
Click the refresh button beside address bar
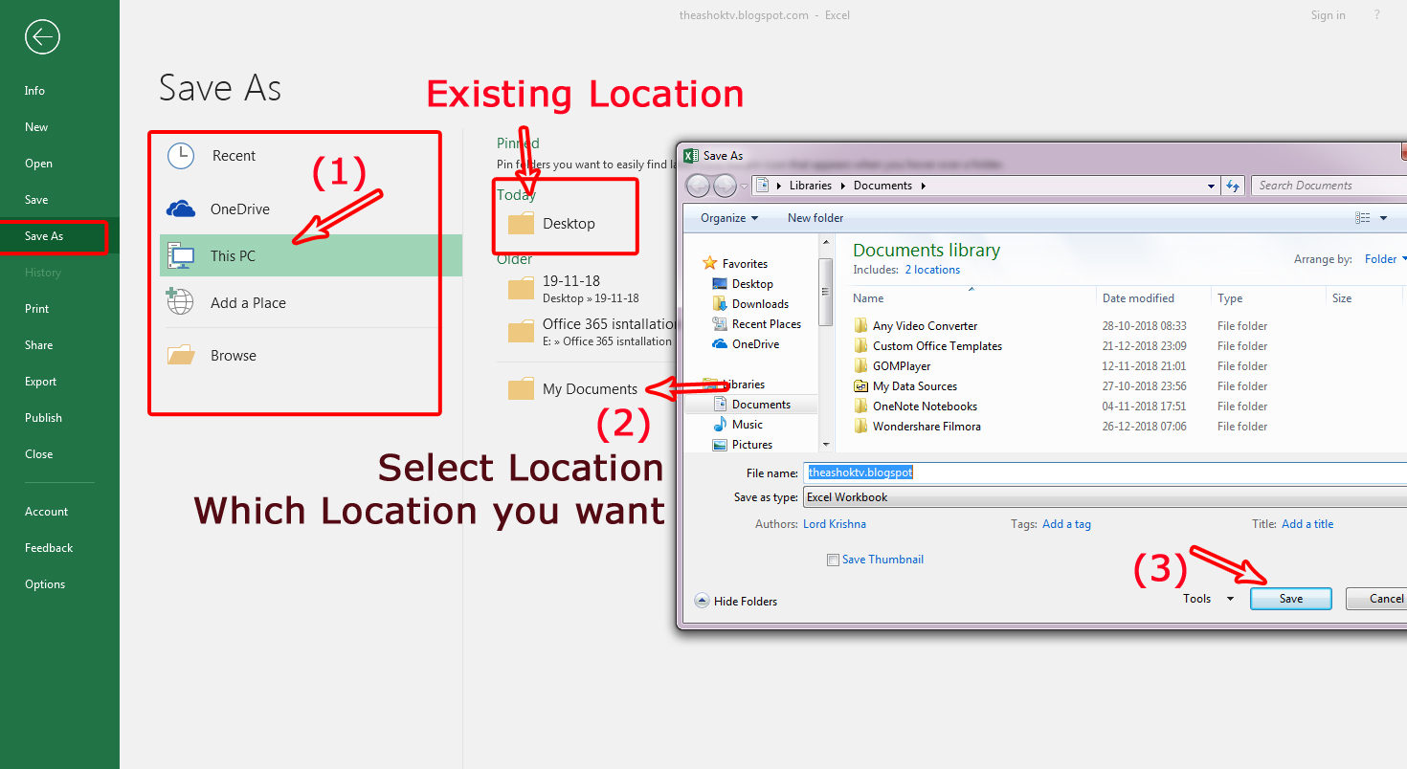(x=1233, y=186)
